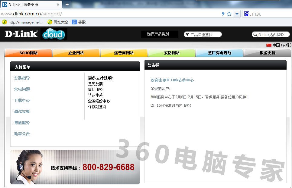Image resolution: width=292 pixels, height=188 pixels.
Task: Select the 整厂弱电规划 tab
Action: [219, 53]
